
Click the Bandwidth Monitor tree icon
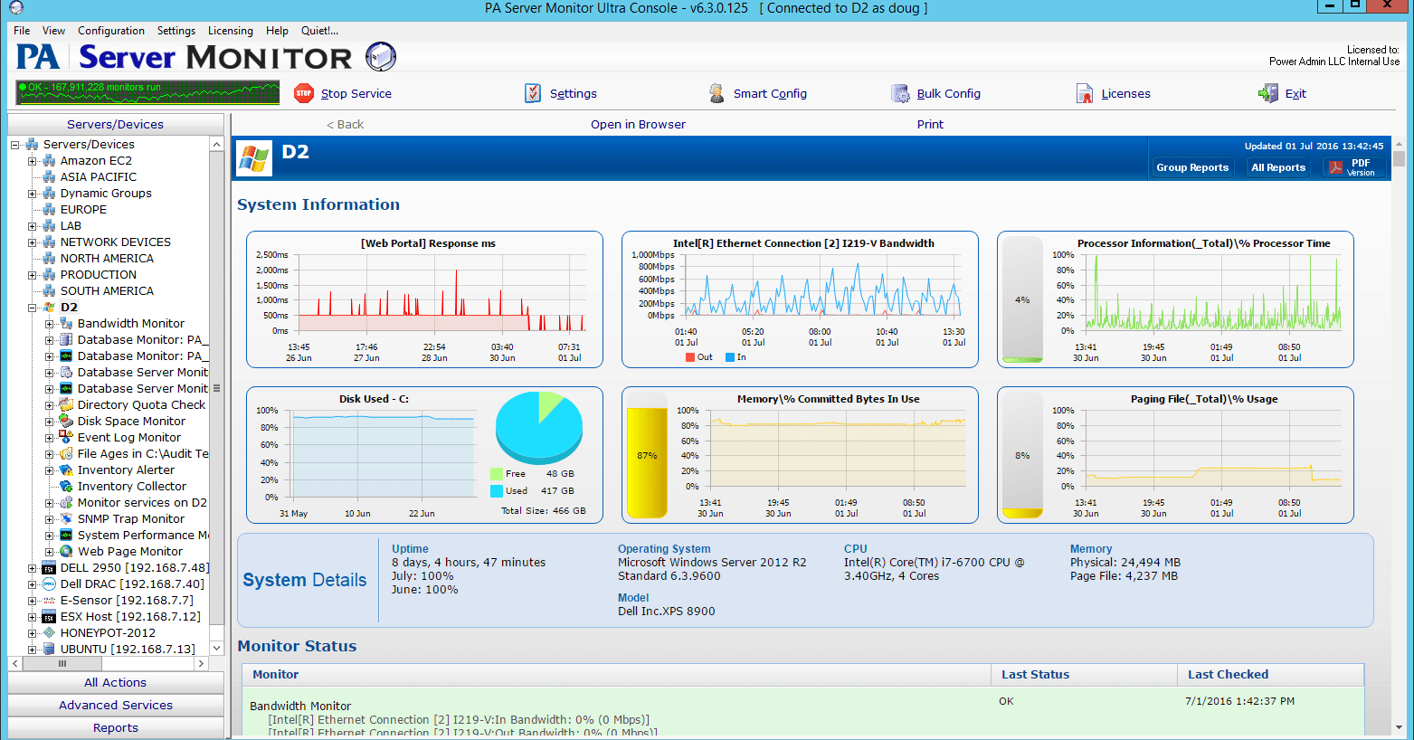click(66, 323)
